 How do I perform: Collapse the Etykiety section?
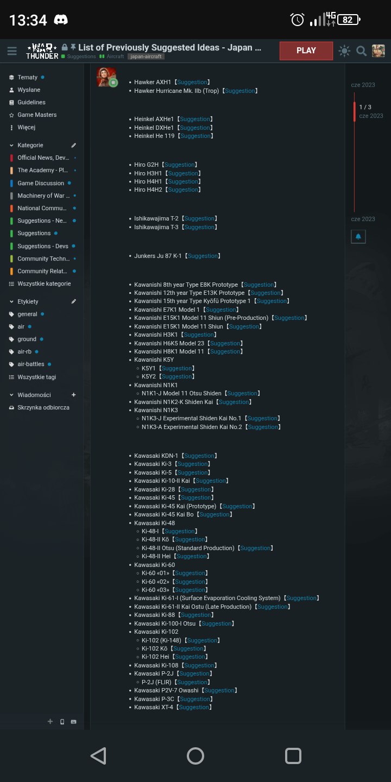pos(12,301)
